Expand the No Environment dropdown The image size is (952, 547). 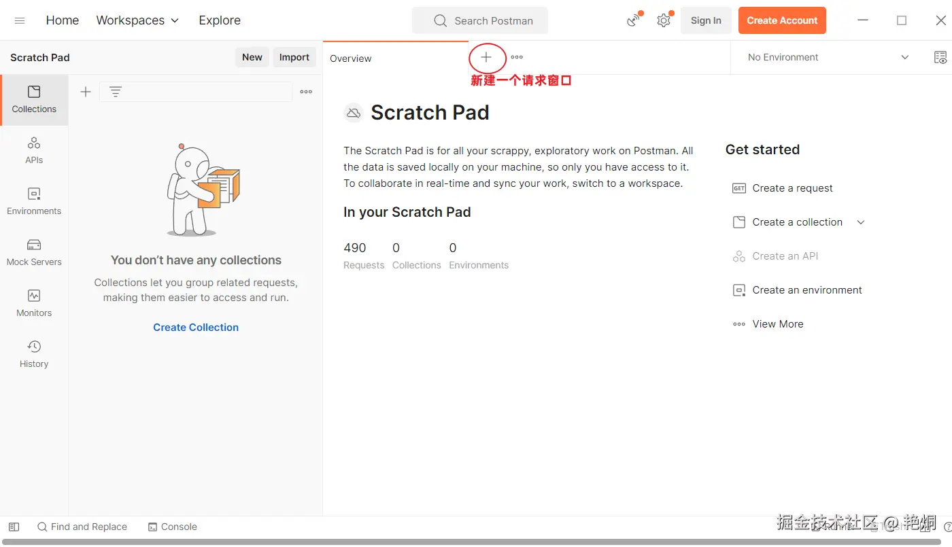coord(828,57)
